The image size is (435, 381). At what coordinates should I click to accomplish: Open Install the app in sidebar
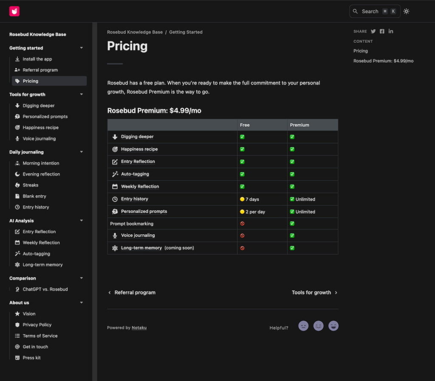click(49, 59)
